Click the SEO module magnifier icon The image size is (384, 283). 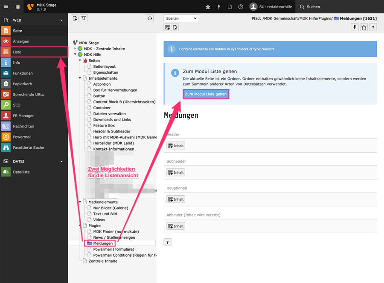click(6, 105)
